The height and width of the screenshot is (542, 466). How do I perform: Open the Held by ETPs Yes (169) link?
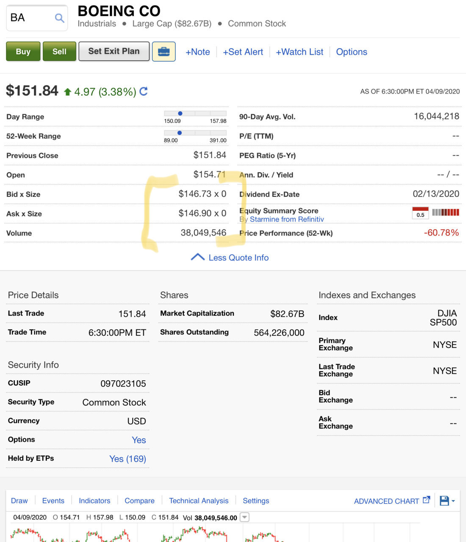pos(128,459)
